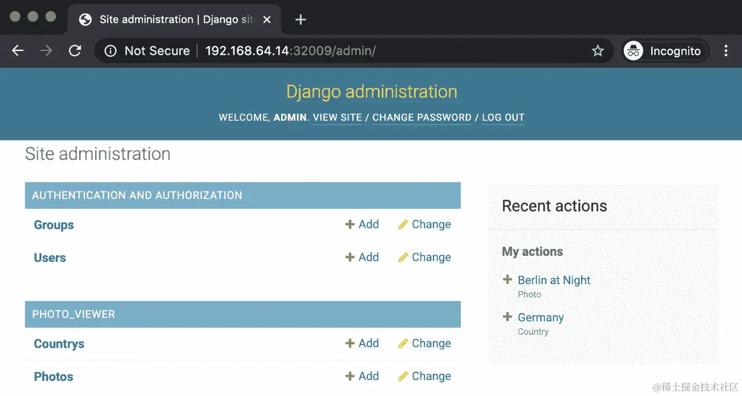This screenshot has width=742, height=396.
Task: Click the Add link for Users
Action: (x=362, y=257)
